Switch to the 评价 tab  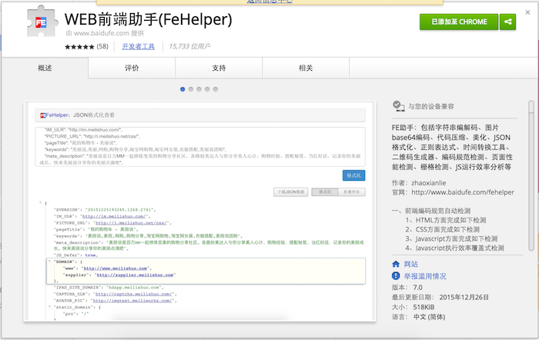(x=132, y=68)
